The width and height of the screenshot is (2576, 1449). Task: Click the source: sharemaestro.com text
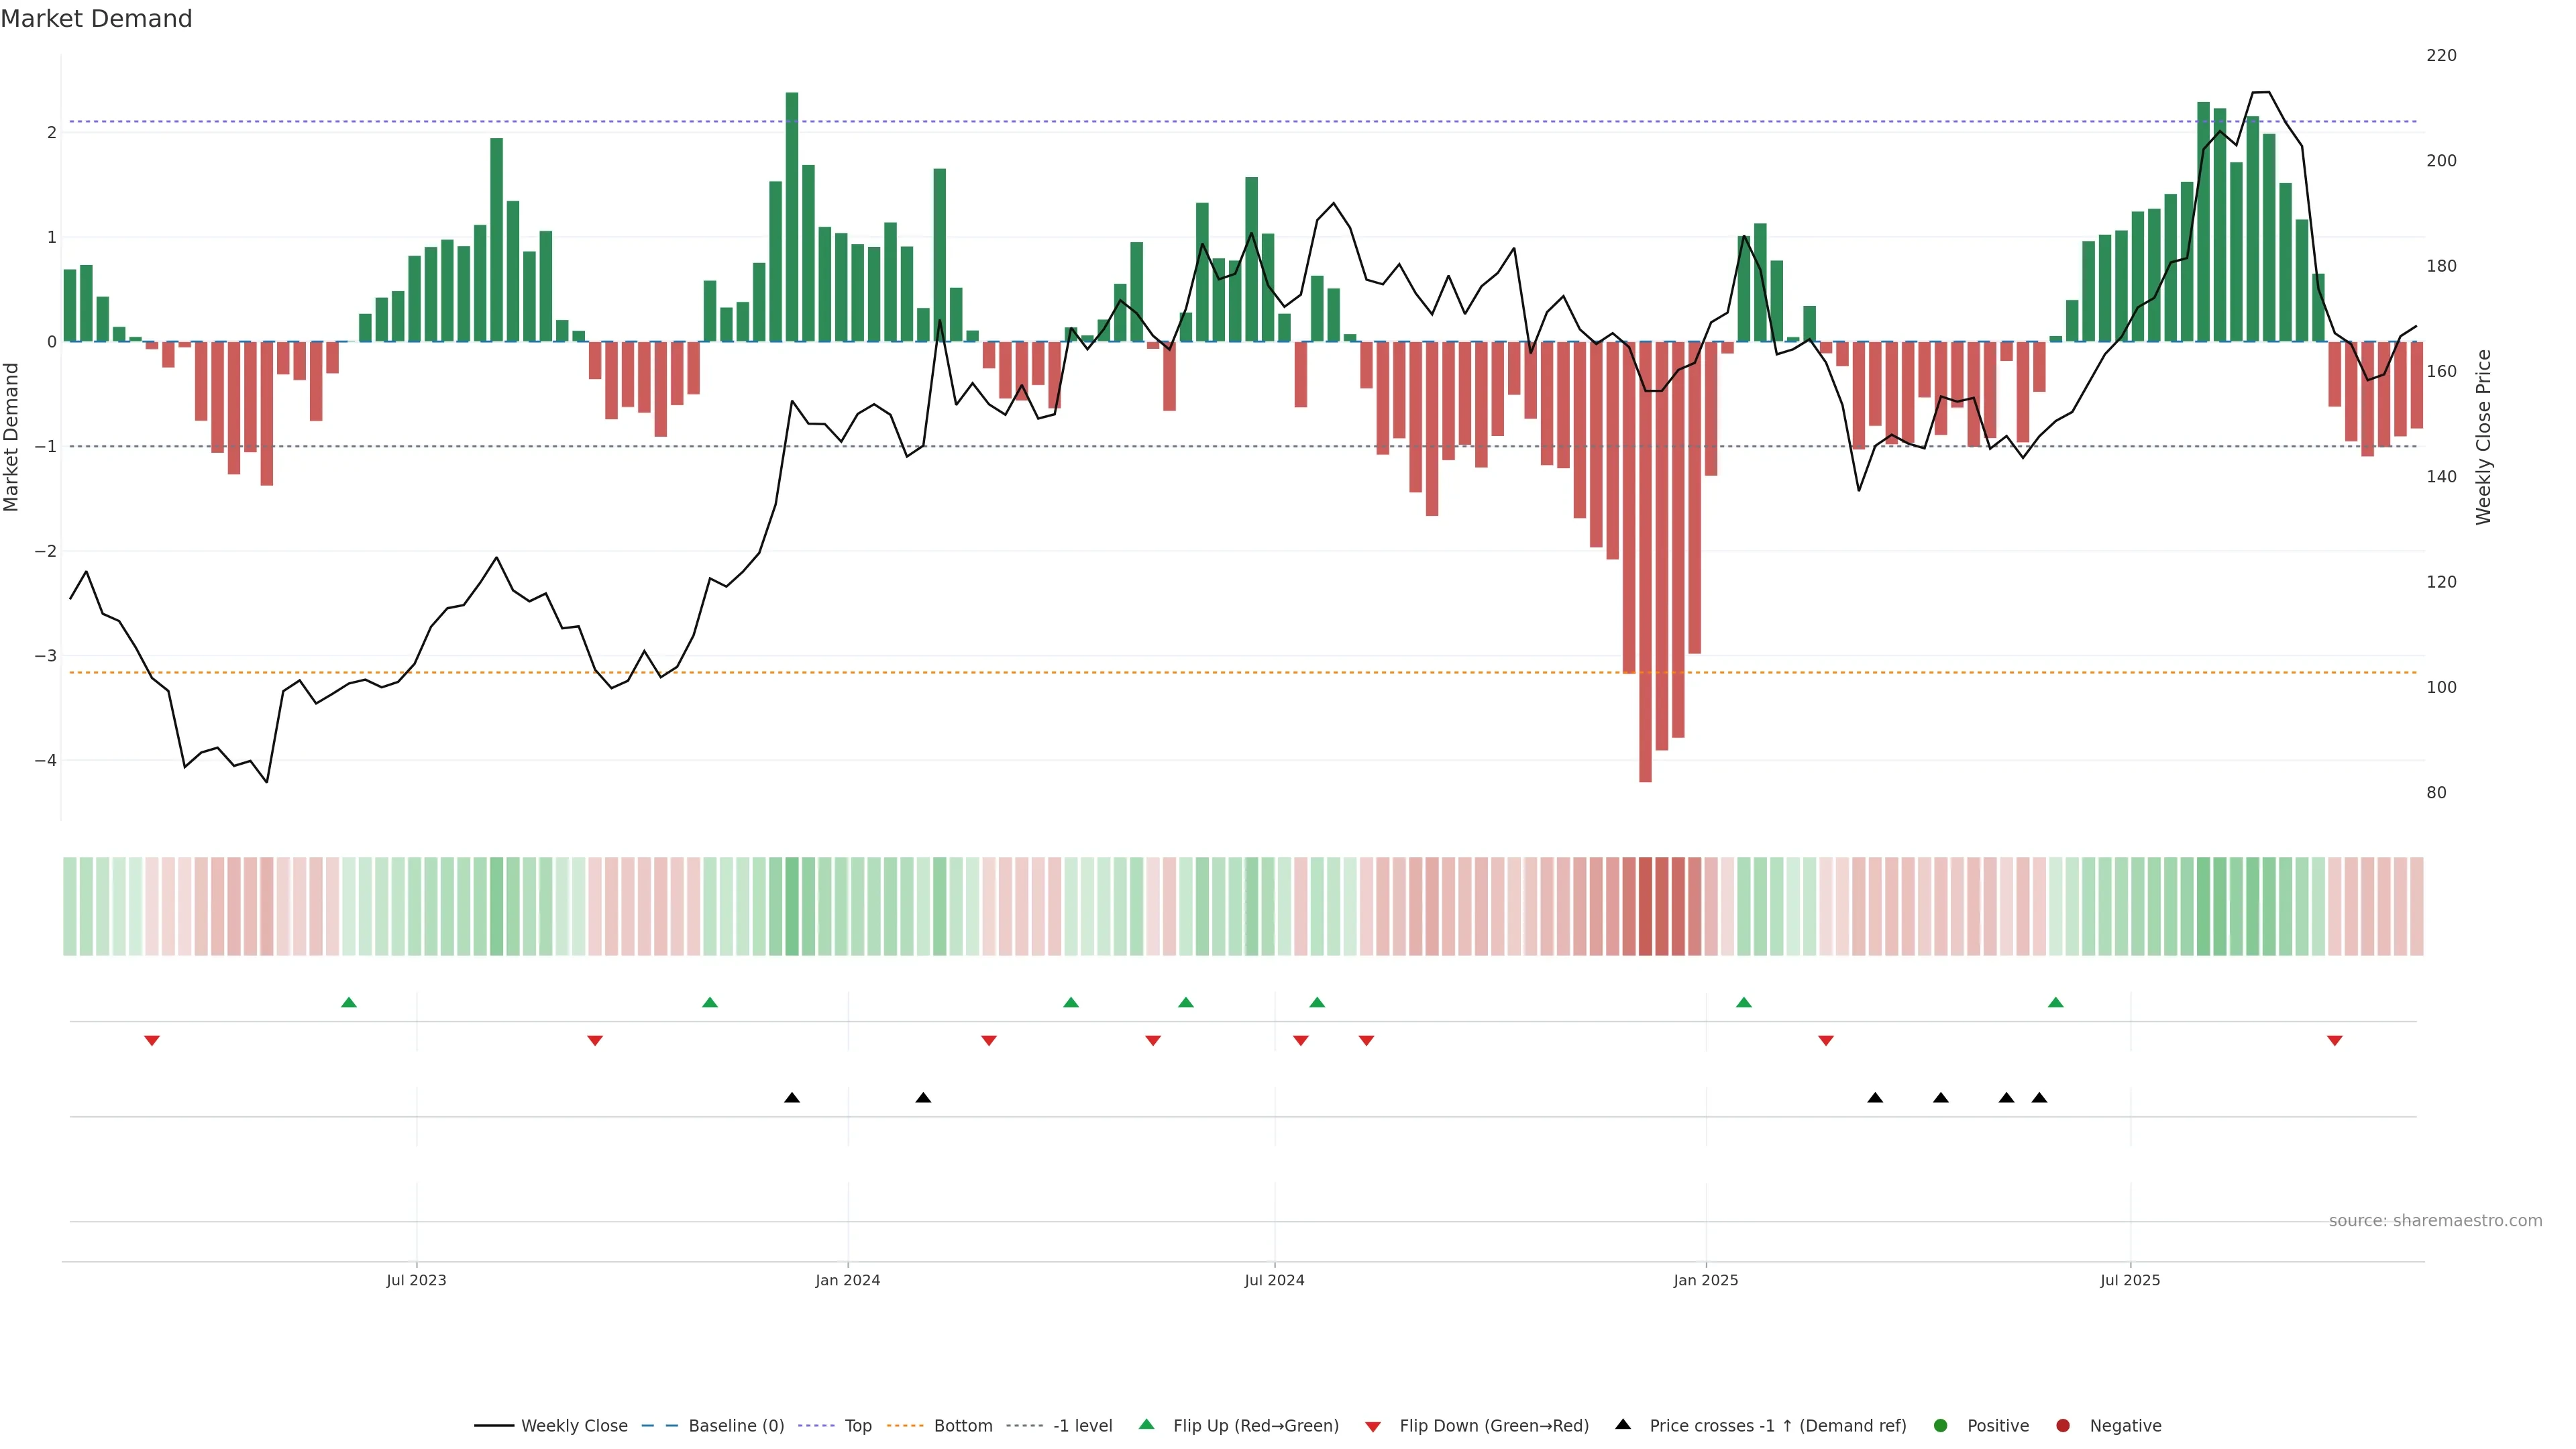[x=2435, y=1220]
